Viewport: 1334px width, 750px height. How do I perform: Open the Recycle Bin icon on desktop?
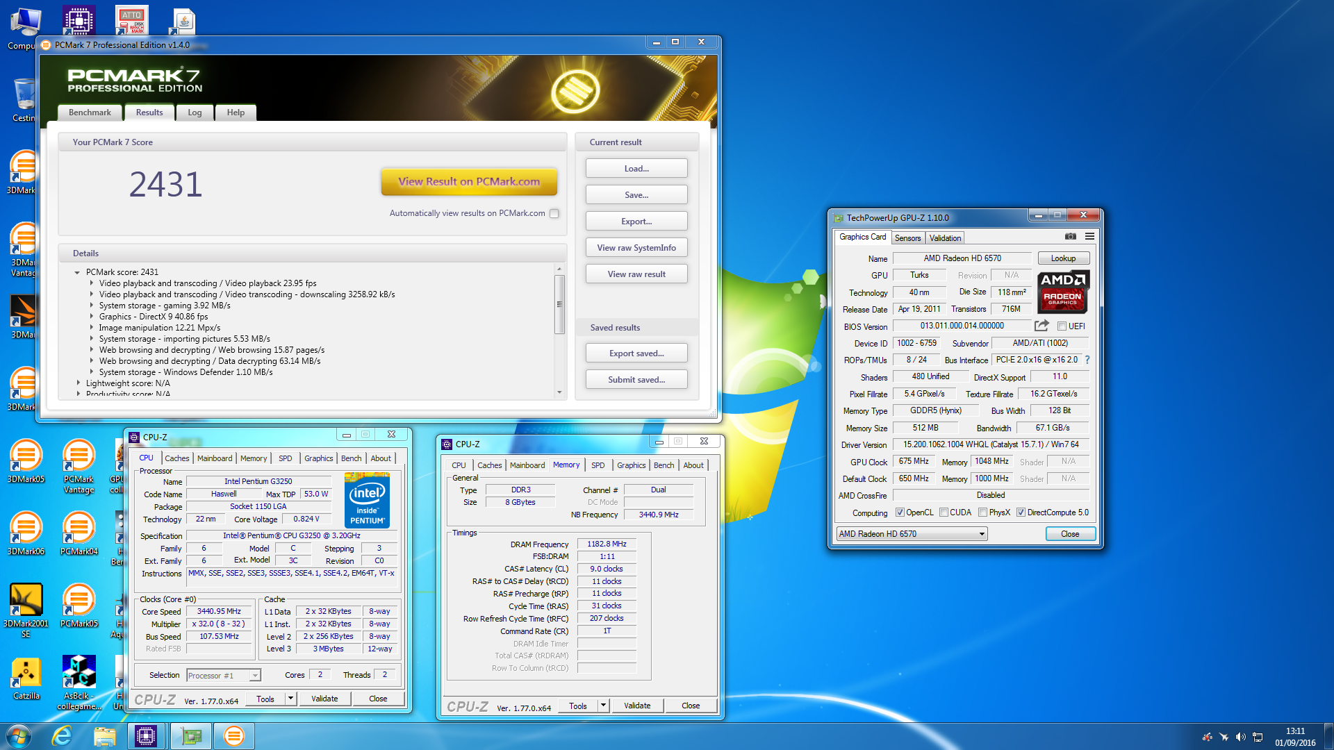24,100
